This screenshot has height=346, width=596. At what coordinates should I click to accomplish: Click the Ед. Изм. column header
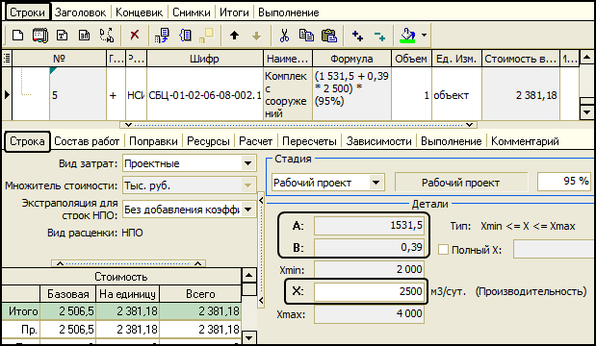coord(456,59)
